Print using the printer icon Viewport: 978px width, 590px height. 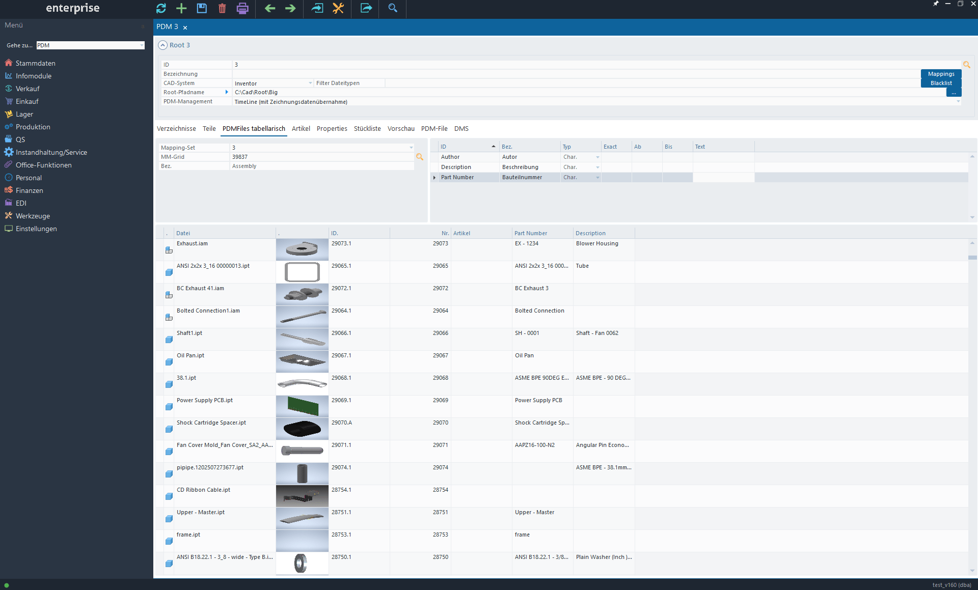pos(242,8)
